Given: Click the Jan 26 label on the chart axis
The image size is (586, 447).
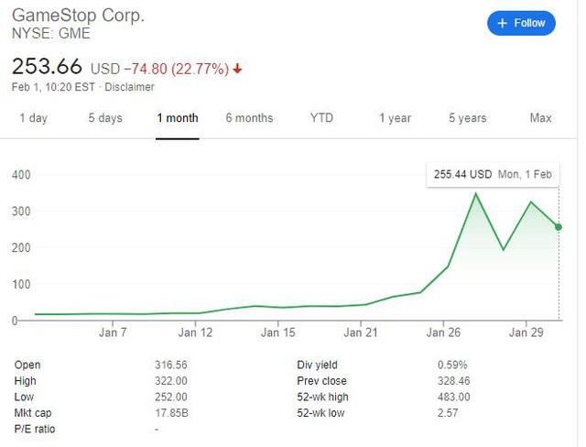Looking at the screenshot, I should (x=443, y=333).
